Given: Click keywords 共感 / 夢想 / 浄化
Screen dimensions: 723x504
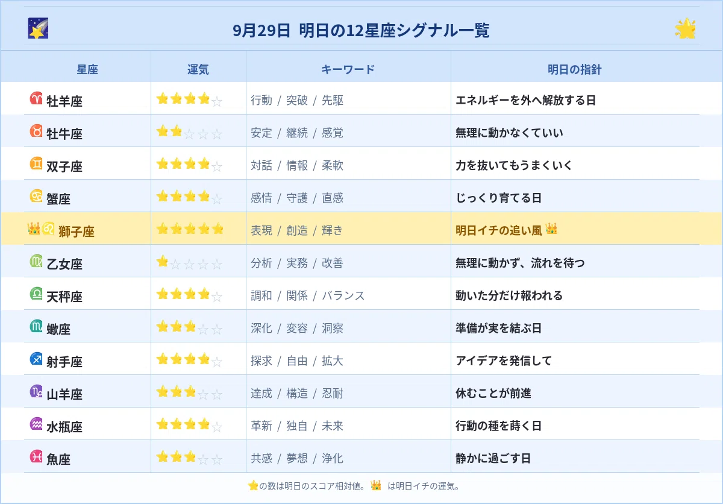Looking at the screenshot, I should click(297, 458).
